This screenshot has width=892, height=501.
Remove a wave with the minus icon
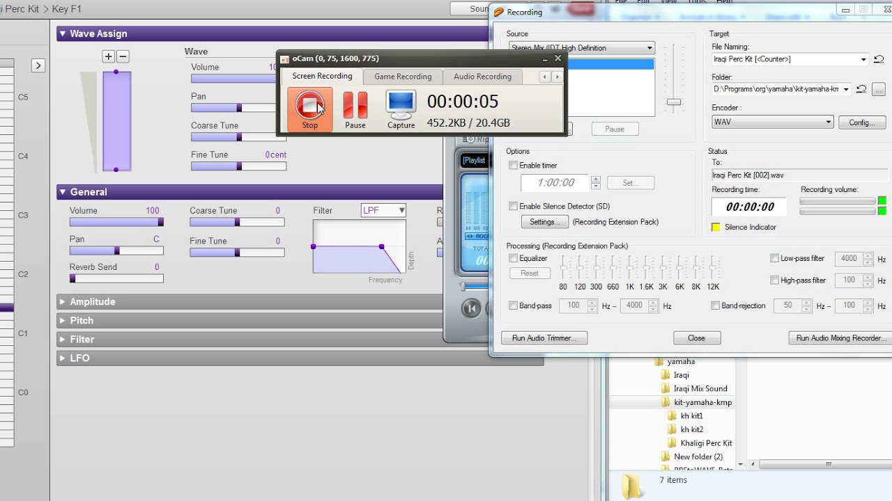(123, 56)
